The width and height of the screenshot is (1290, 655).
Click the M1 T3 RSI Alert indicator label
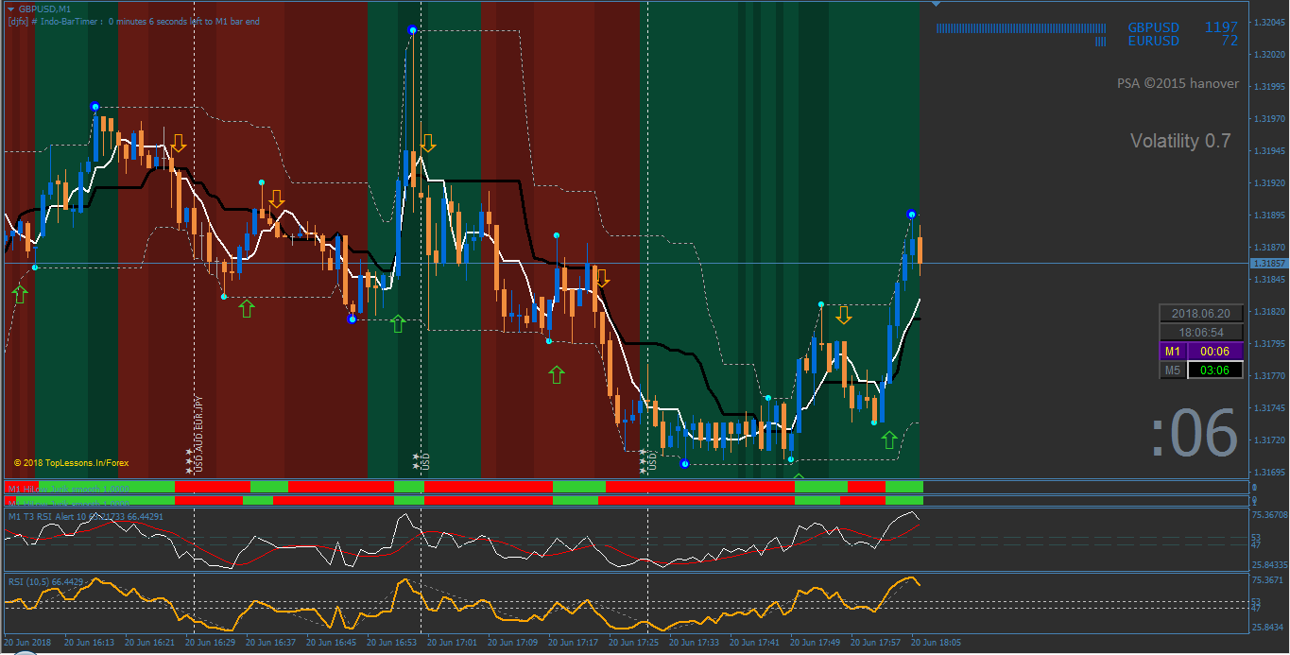click(85, 516)
